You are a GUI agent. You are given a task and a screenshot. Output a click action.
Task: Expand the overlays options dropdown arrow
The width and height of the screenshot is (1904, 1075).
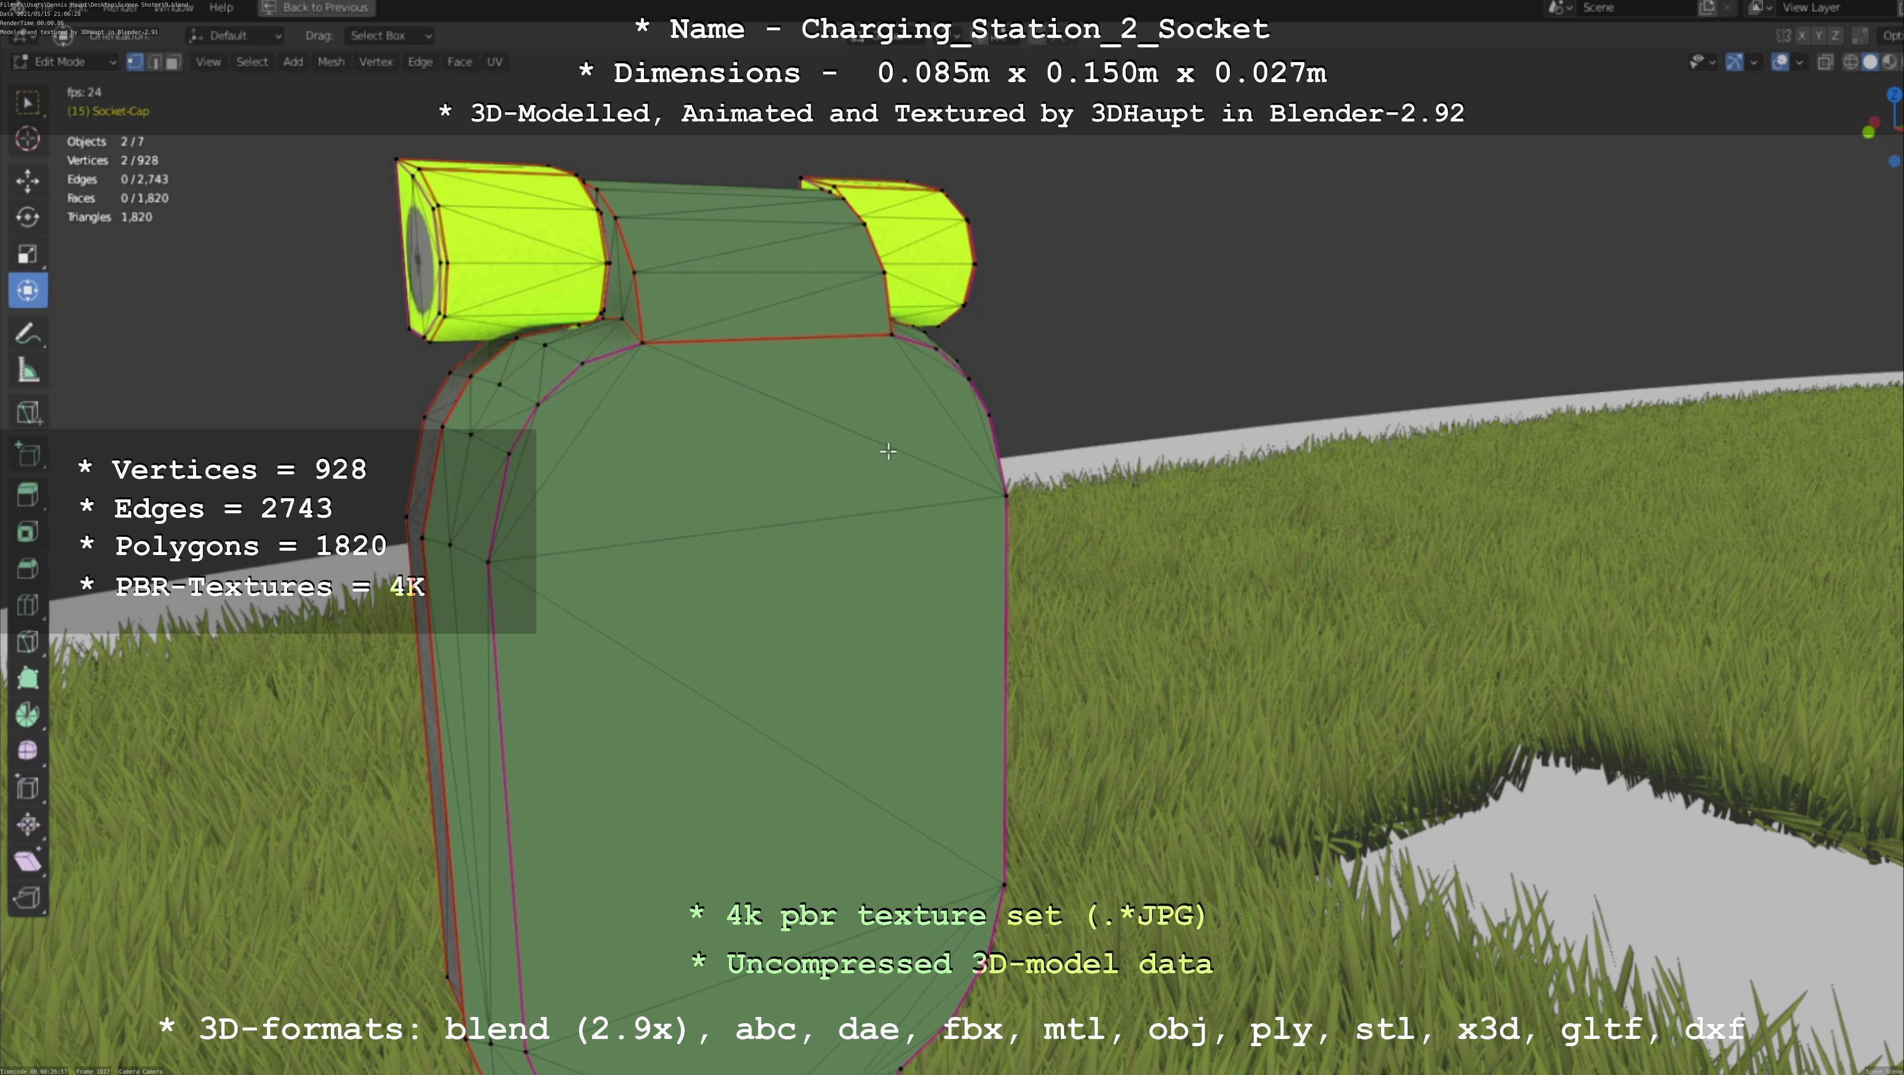[x=1800, y=62]
